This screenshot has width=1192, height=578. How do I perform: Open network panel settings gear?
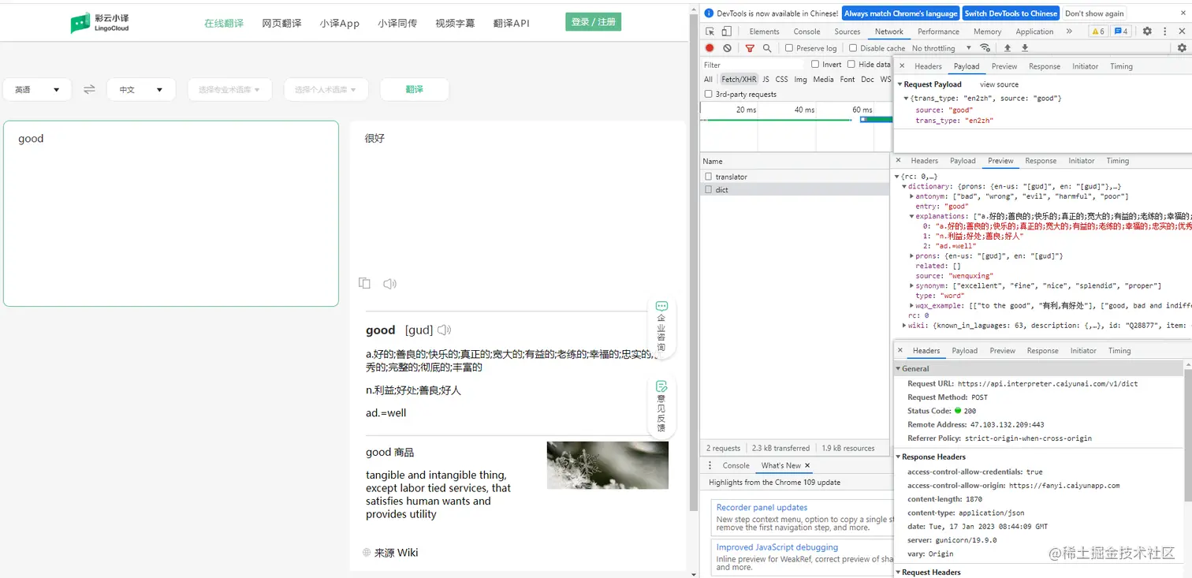click(1182, 48)
